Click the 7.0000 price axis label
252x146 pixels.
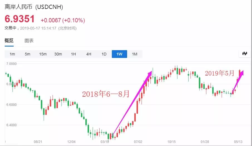pos(11,64)
